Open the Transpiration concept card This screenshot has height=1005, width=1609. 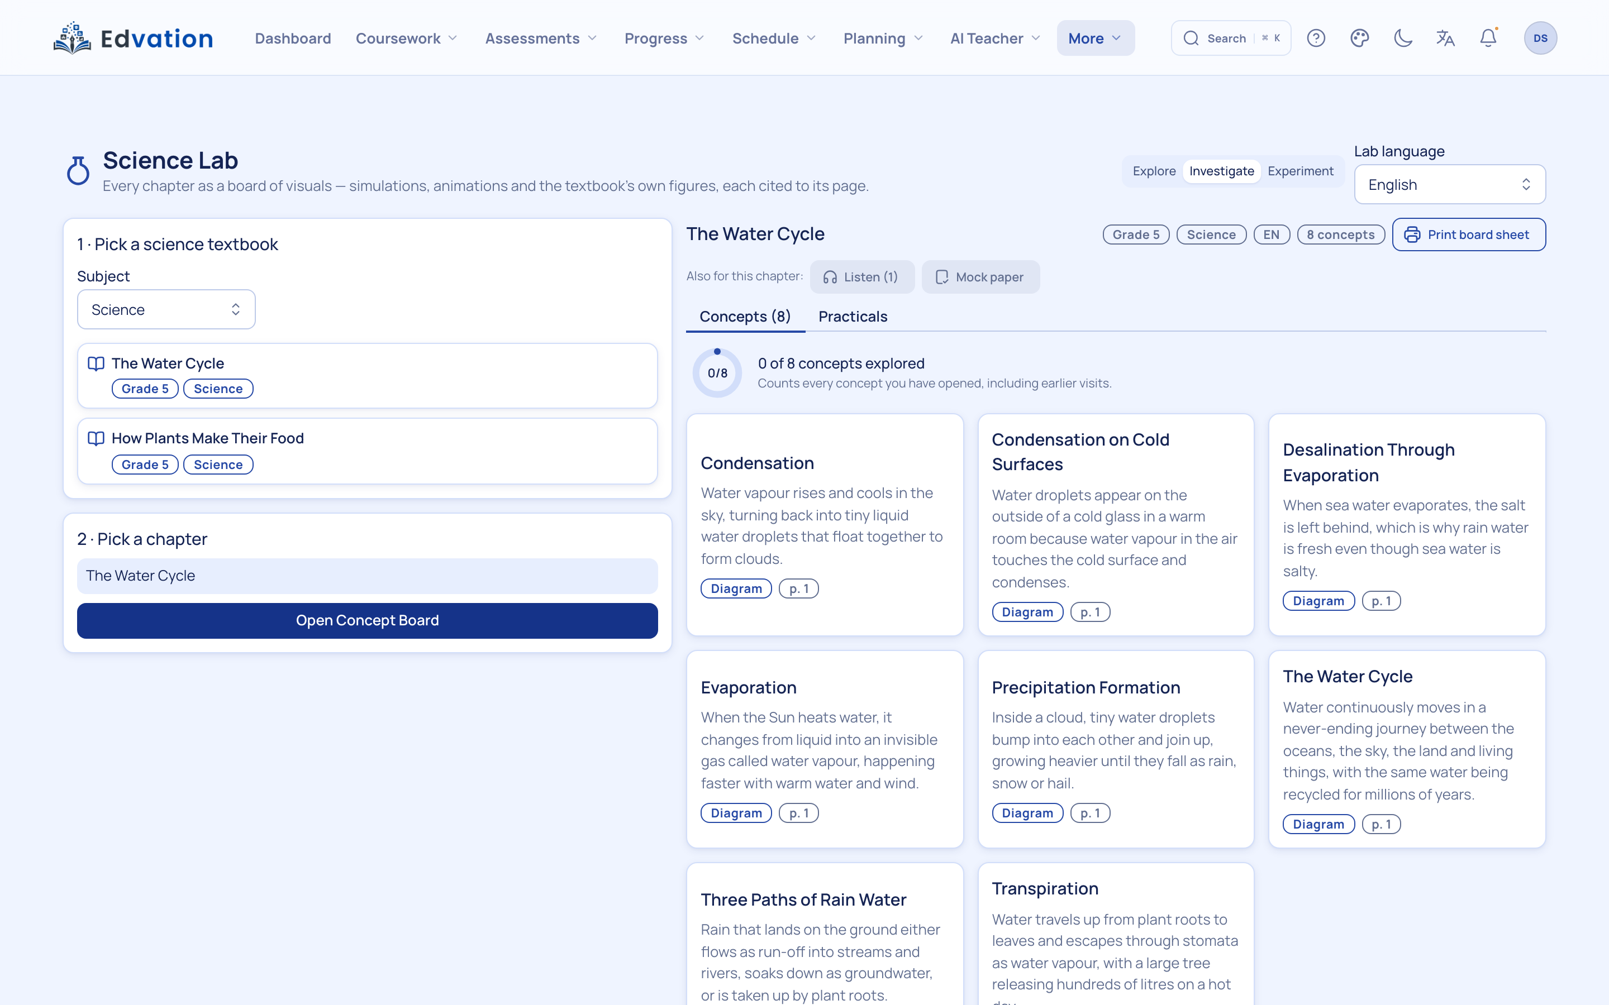[x=1116, y=934]
